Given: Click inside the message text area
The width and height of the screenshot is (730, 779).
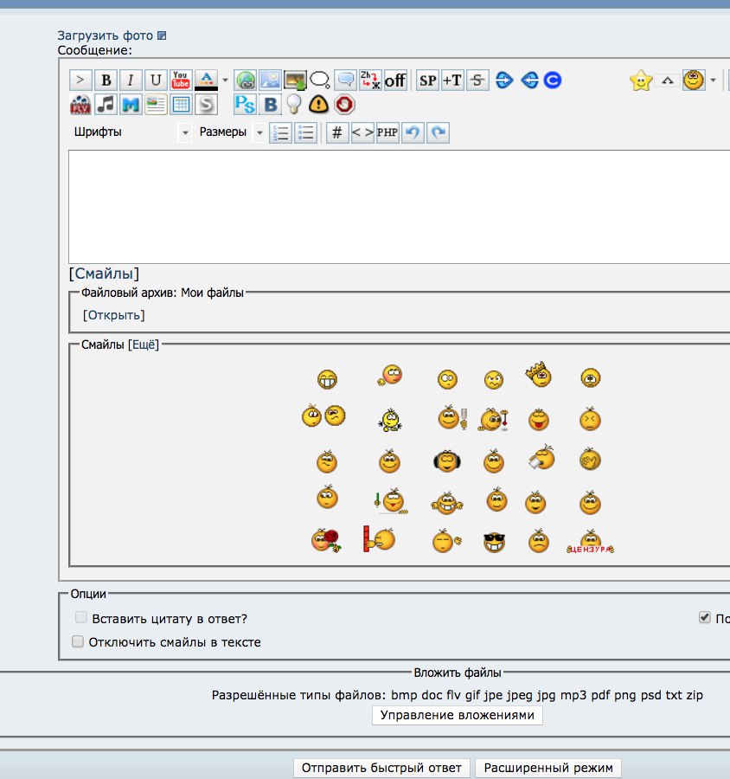Looking at the screenshot, I should (398, 206).
